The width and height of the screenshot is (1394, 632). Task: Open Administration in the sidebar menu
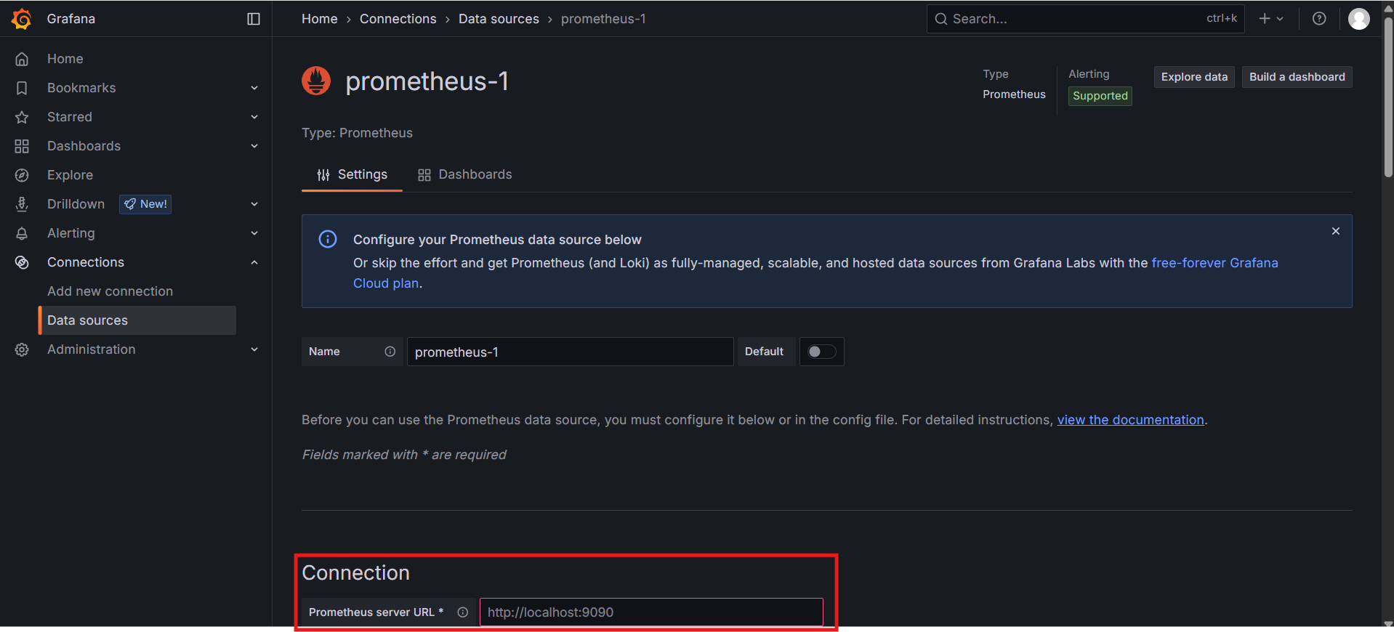pyautogui.click(x=92, y=349)
